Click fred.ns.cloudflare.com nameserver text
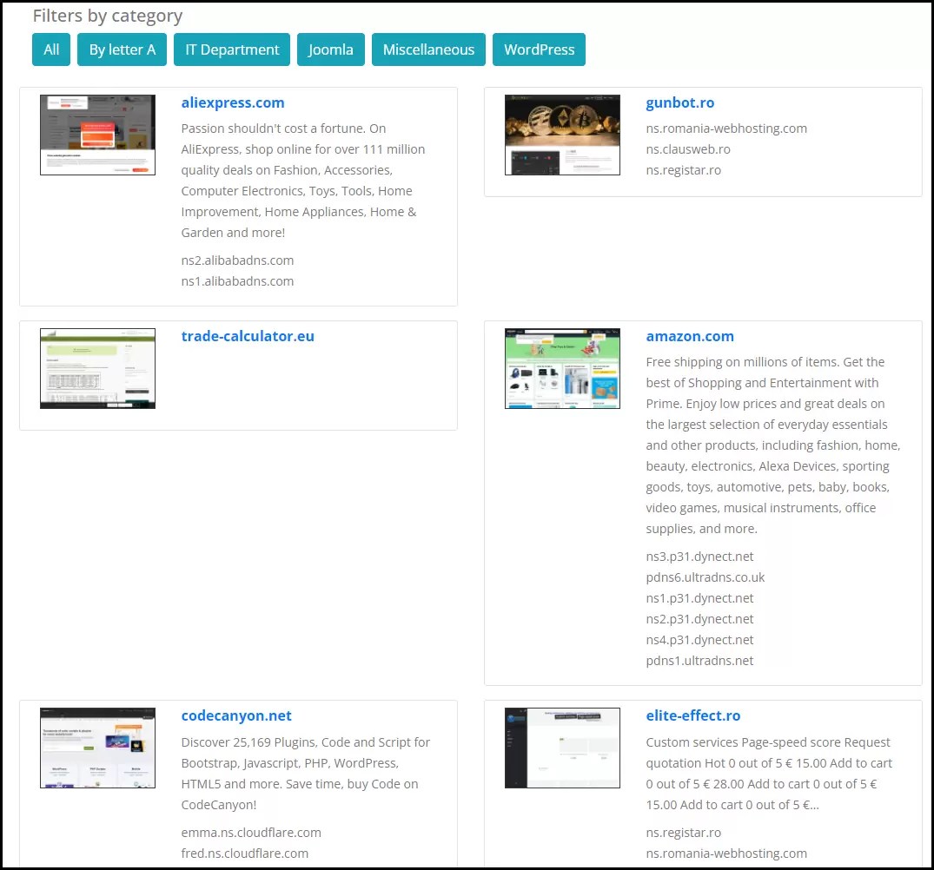 point(245,854)
